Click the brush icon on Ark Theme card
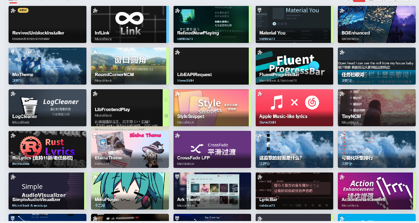Viewport: 419px width, 223px height. pyautogui.click(x=178, y=177)
